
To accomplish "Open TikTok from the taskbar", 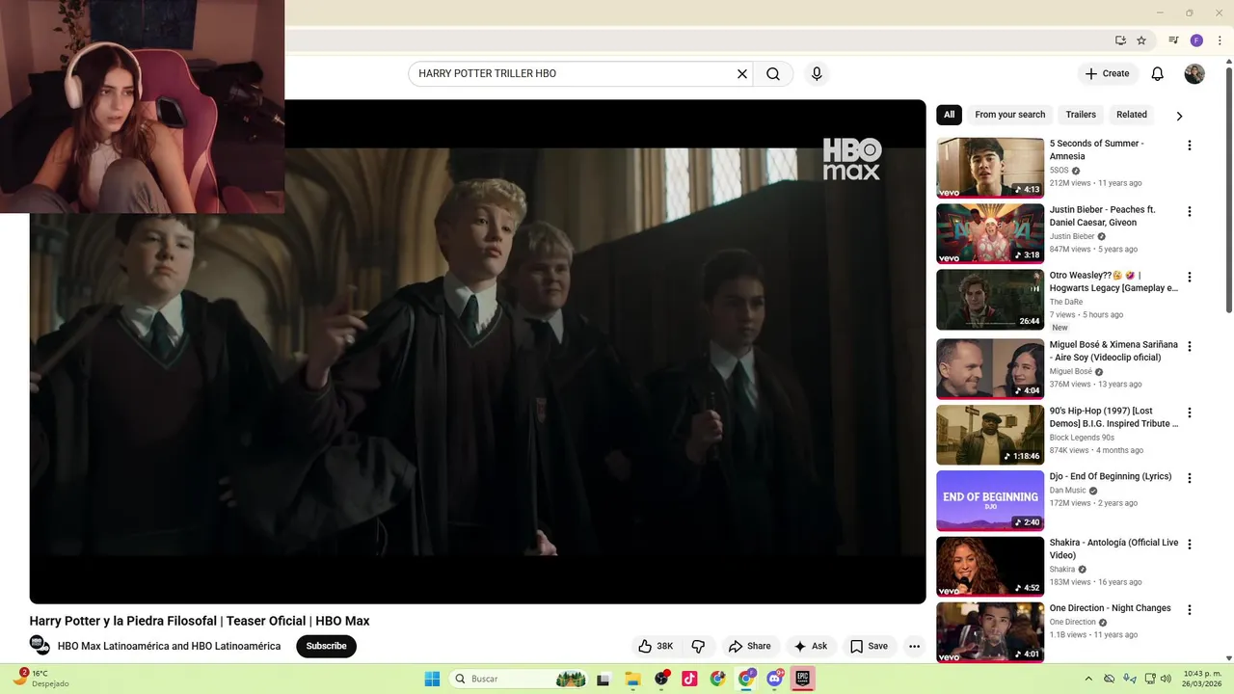I will pos(689,679).
